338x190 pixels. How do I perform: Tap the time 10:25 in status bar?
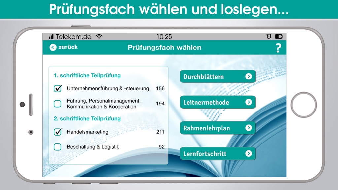coord(164,37)
